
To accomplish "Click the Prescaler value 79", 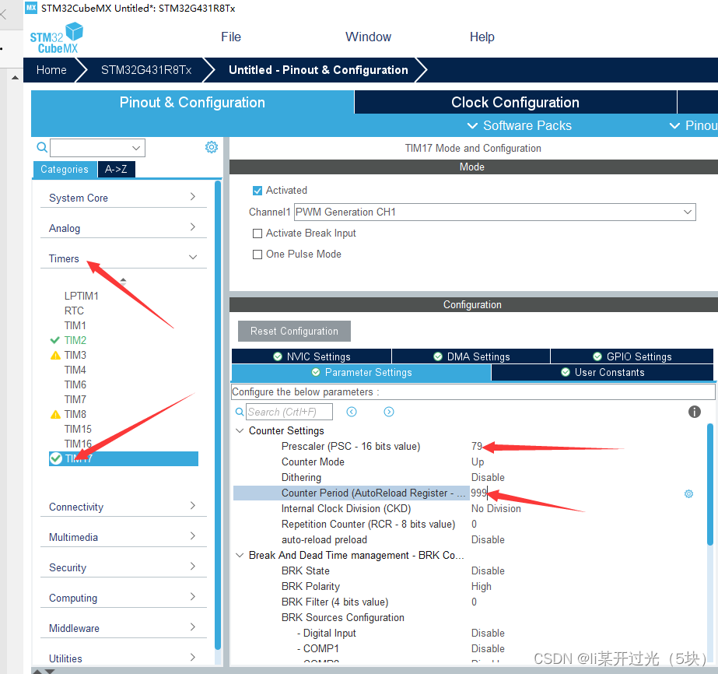I will (477, 446).
